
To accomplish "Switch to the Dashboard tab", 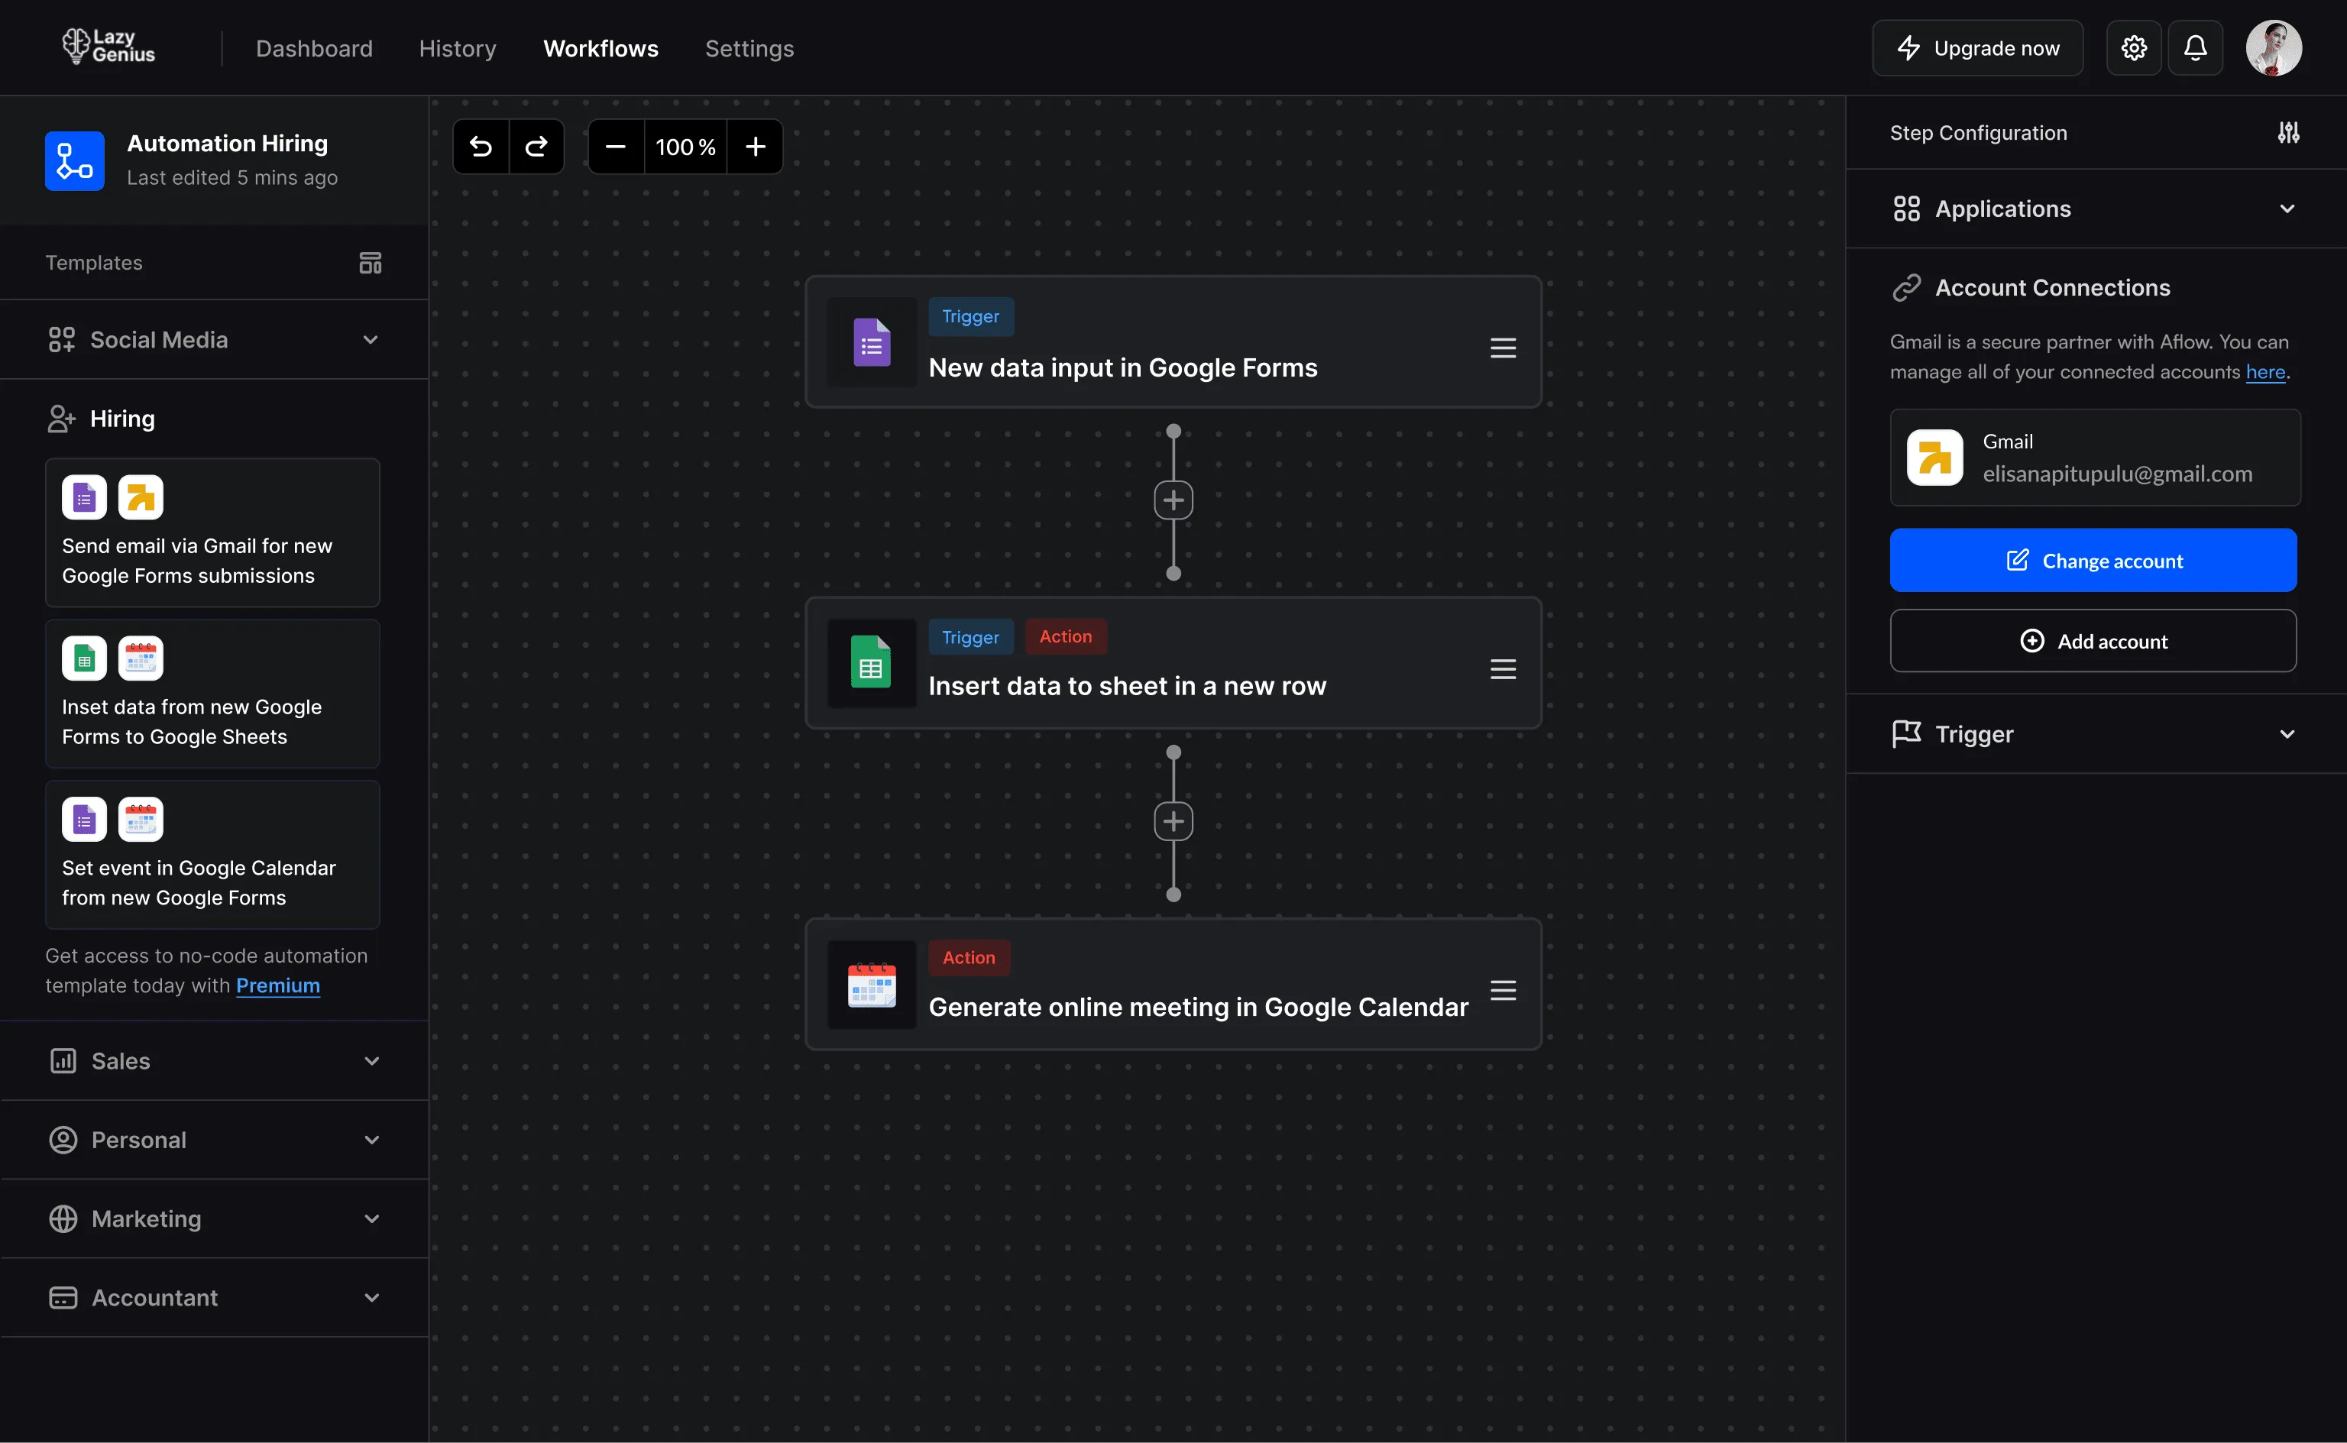I will tap(314, 49).
